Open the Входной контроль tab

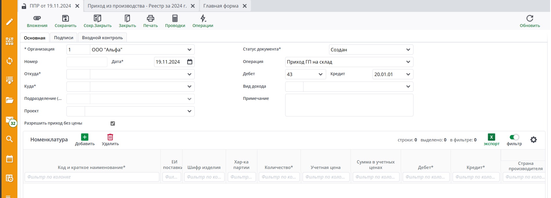(x=102, y=38)
